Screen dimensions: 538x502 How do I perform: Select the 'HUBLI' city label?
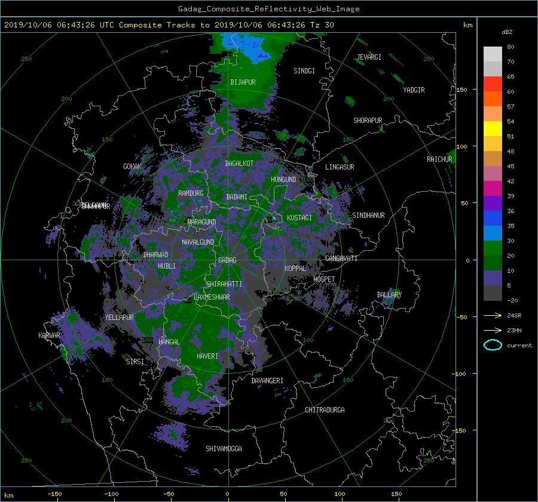pyautogui.click(x=167, y=266)
